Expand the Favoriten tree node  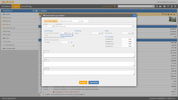(x=2, y=41)
